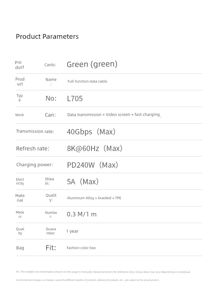Image resolution: width=219 pixels, height=292 pixels.
Task: Click the Fit: label
Action: tap(51, 248)
